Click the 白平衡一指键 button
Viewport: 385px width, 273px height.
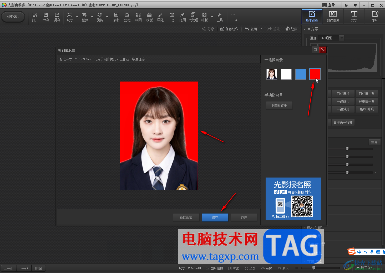[x=343, y=122]
